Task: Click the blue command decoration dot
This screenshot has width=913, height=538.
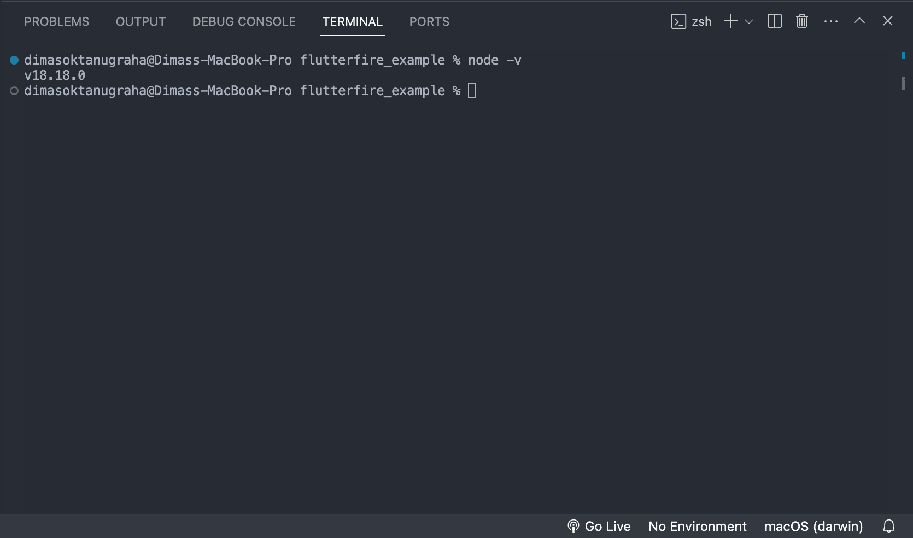Action: (x=14, y=60)
